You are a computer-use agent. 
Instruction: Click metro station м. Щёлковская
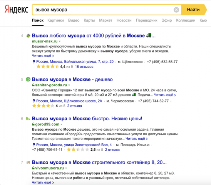[x=130, y=62]
